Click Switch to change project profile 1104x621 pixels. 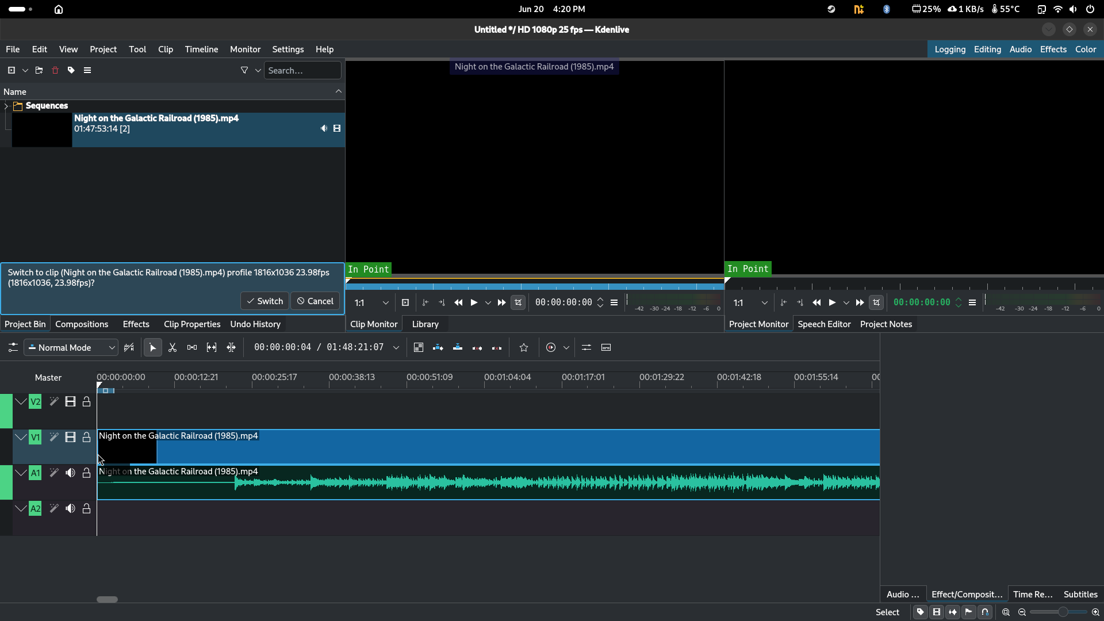tap(264, 301)
